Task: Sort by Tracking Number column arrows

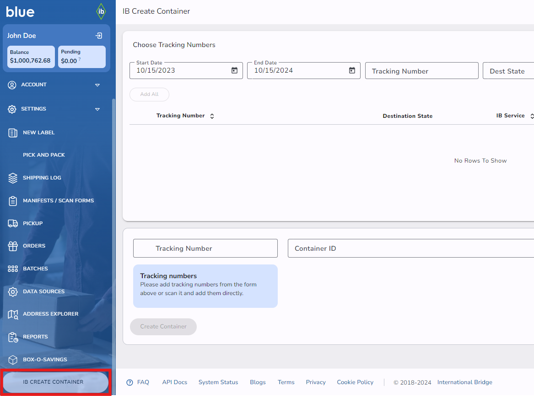Action: point(212,116)
